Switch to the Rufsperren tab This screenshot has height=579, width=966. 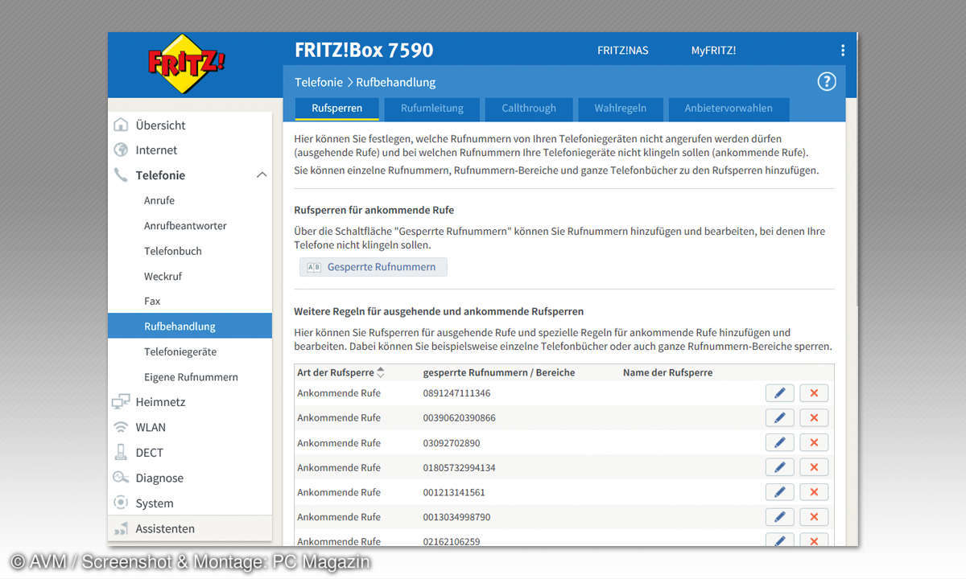pyautogui.click(x=336, y=108)
